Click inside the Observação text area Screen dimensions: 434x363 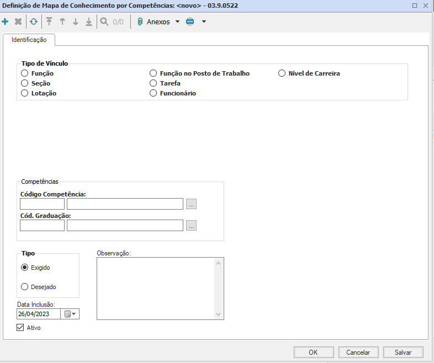(156, 288)
